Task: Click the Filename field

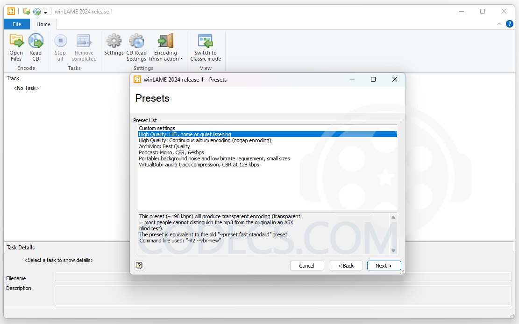Action: point(284,277)
